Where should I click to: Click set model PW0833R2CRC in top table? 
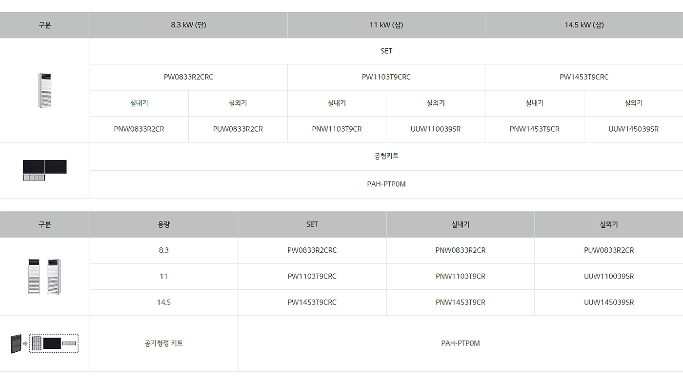click(x=188, y=77)
